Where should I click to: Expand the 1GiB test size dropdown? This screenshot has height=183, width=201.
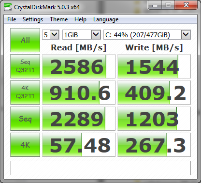[96, 34]
